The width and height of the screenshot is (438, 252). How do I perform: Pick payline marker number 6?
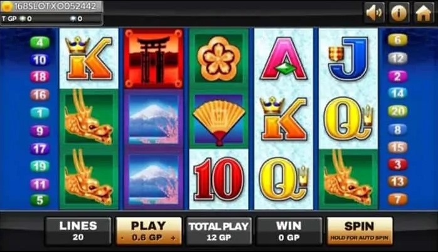click(397, 40)
